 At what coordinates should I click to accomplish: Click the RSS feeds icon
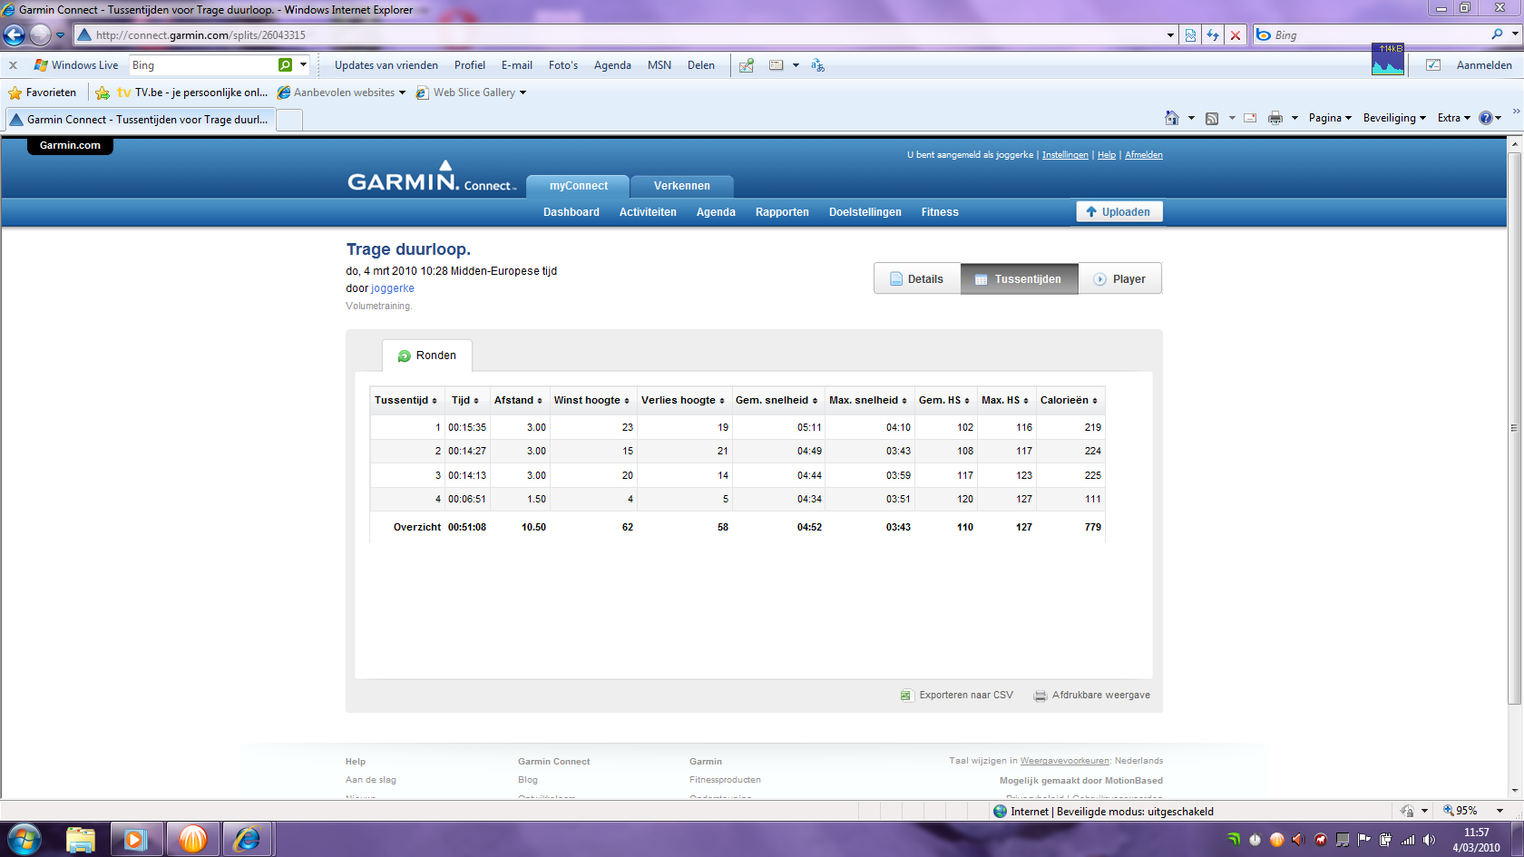[1212, 118]
